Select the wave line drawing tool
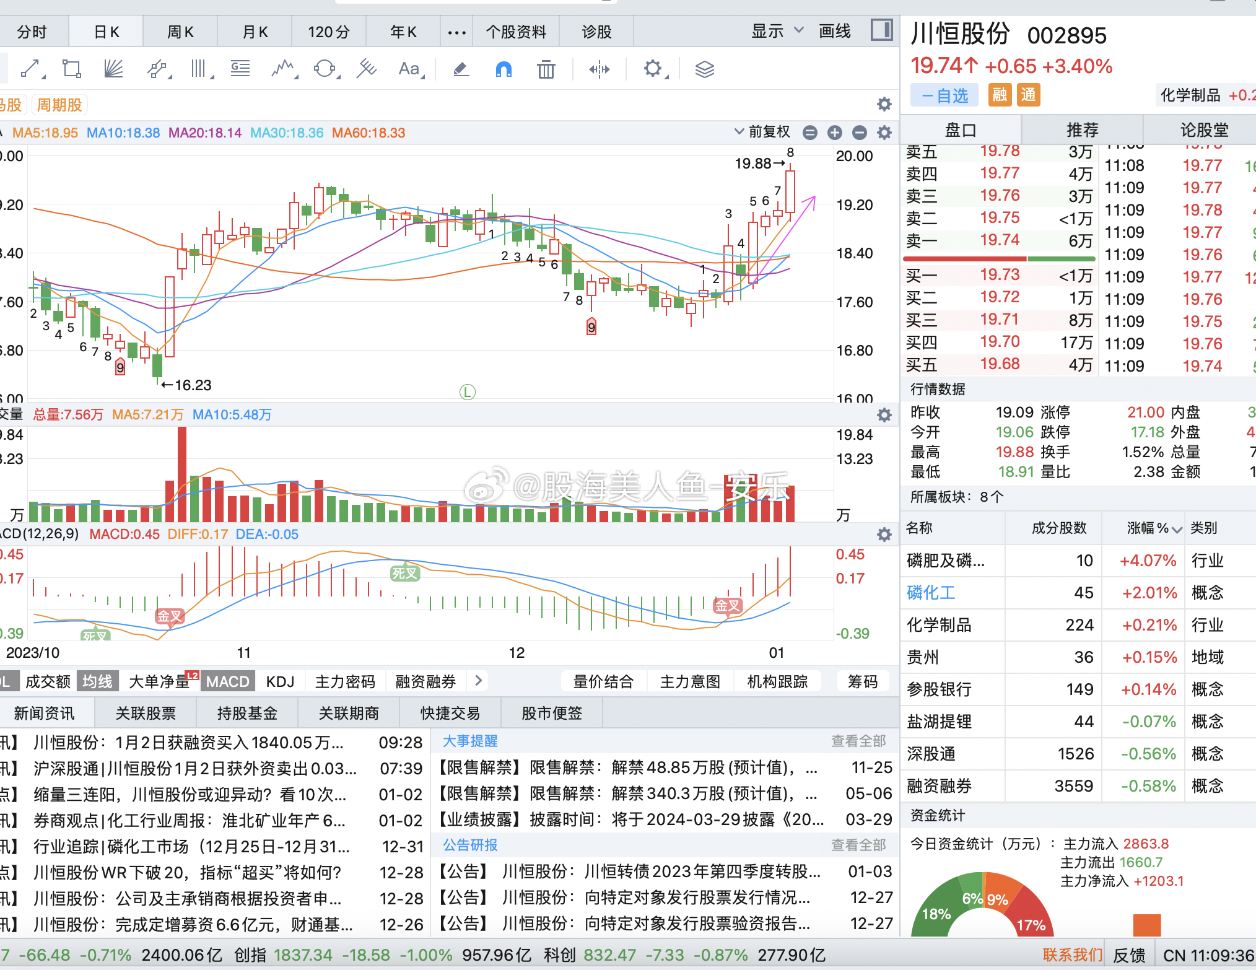Screen dimensions: 1256x970 [284, 69]
